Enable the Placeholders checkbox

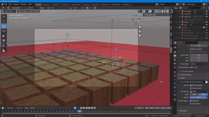coord(191,104)
